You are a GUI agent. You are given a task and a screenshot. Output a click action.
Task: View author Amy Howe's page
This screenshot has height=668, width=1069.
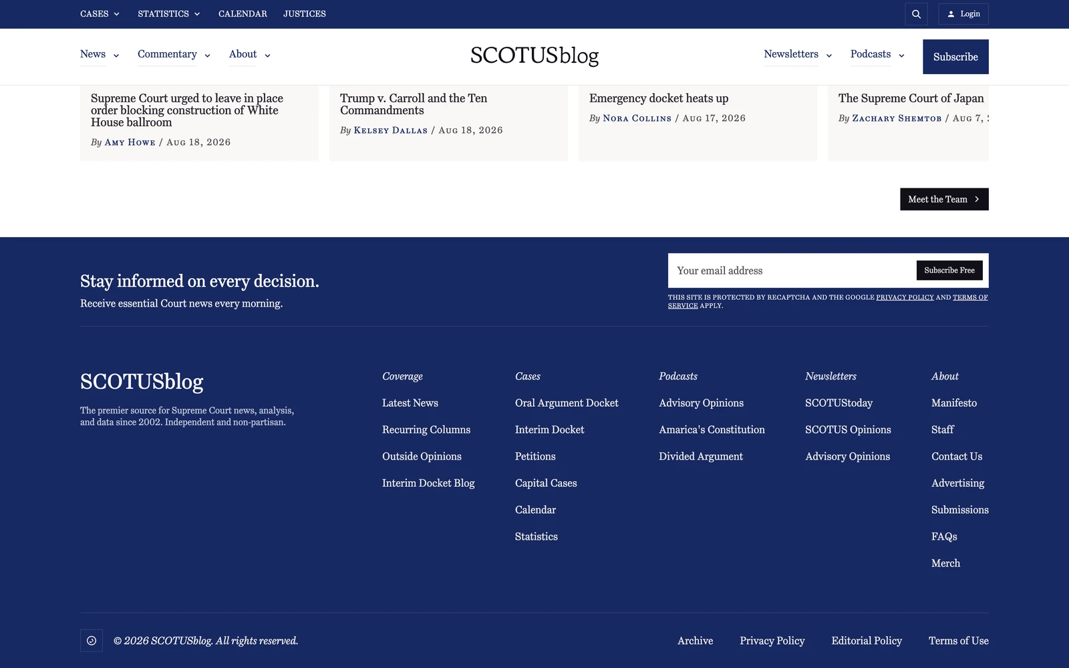coord(130,142)
